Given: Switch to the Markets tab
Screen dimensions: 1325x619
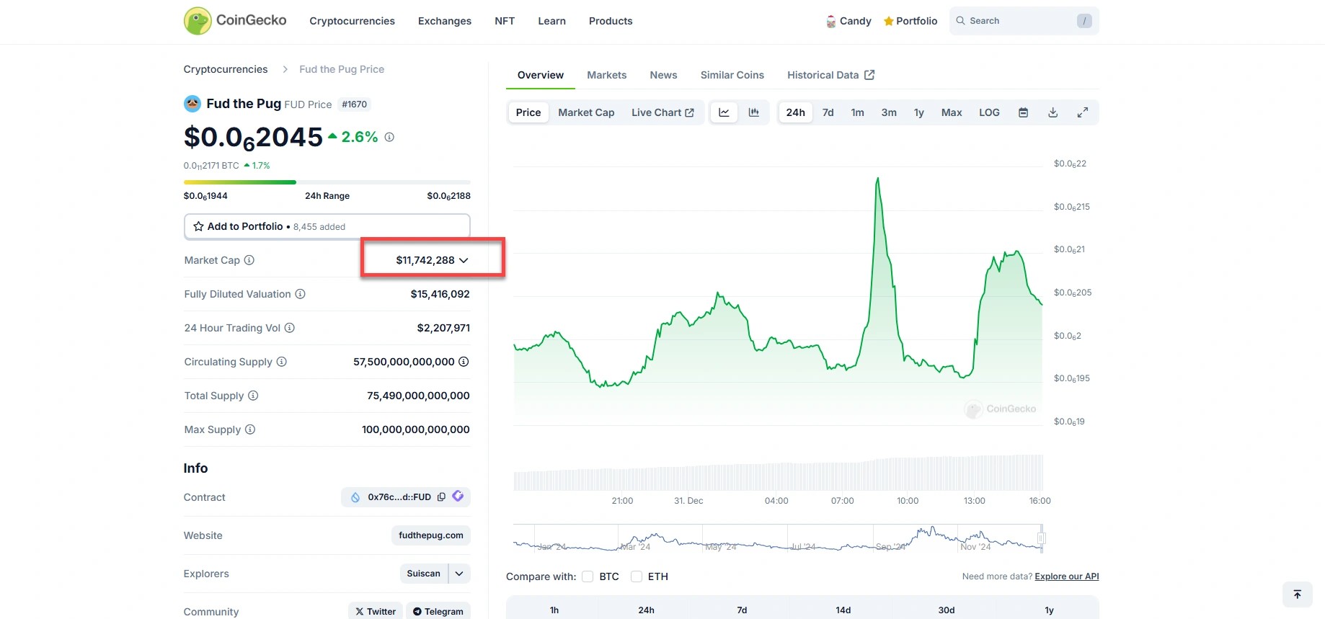Looking at the screenshot, I should [x=606, y=75].
